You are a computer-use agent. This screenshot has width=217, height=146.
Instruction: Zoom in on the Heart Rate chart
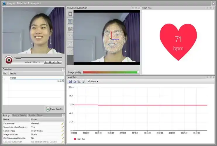point(80,81)
